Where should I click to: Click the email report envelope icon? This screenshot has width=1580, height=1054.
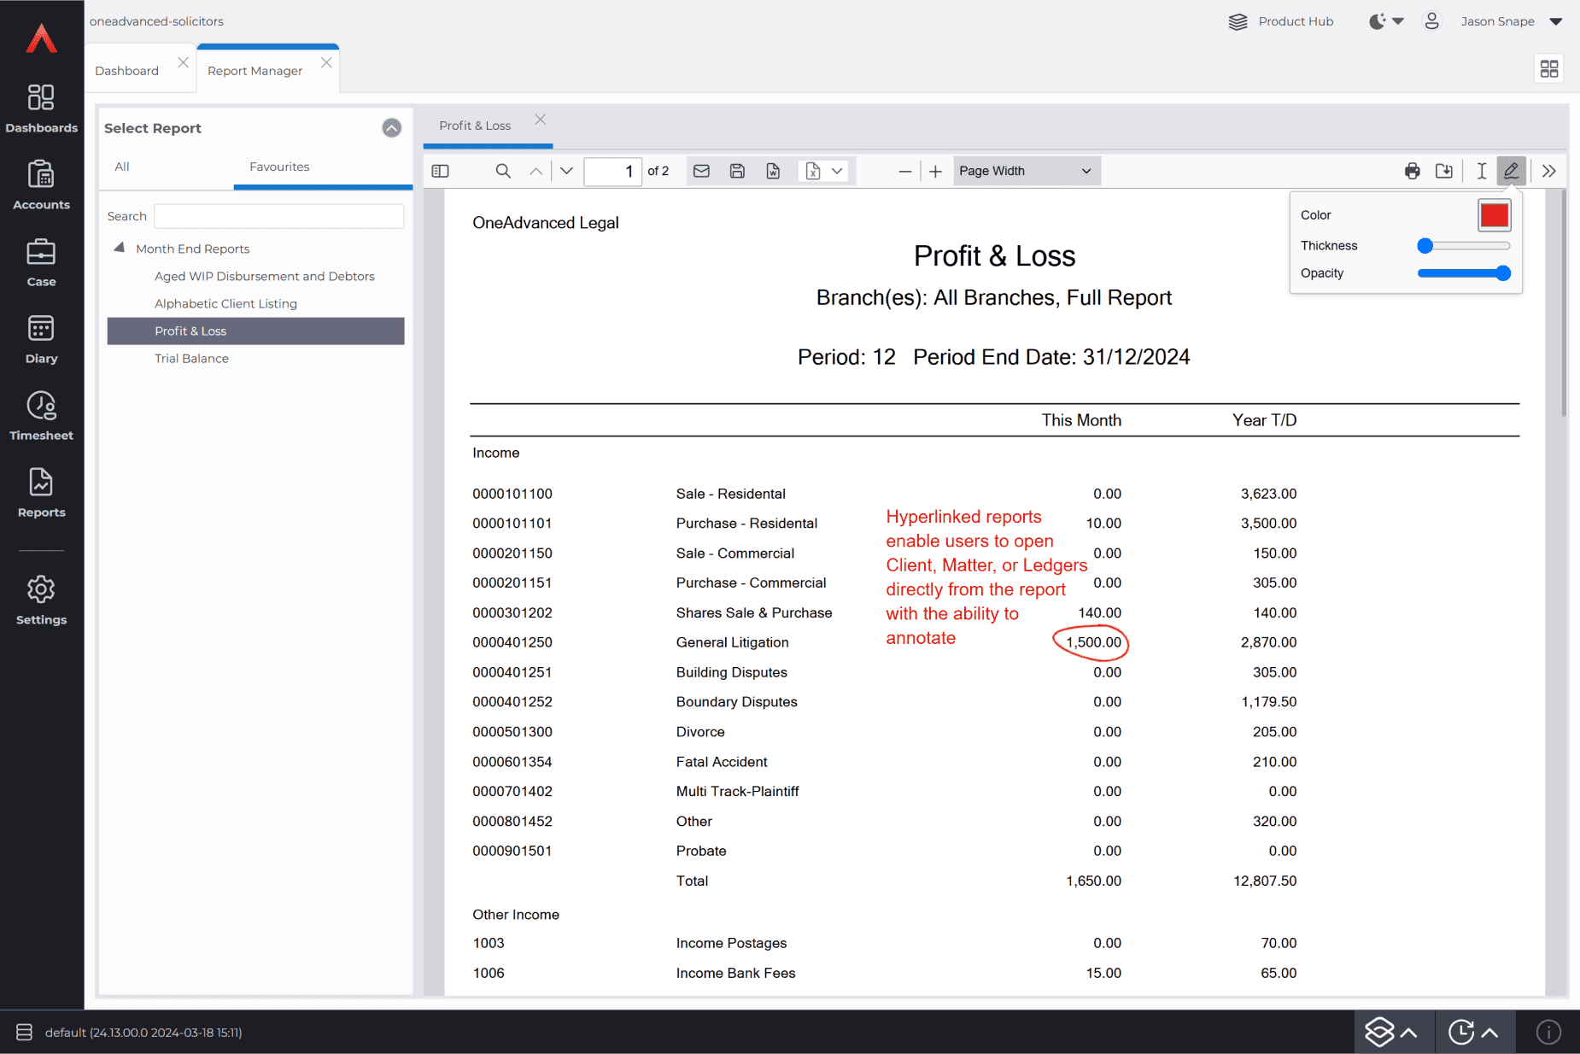click(x=701, y=171)
